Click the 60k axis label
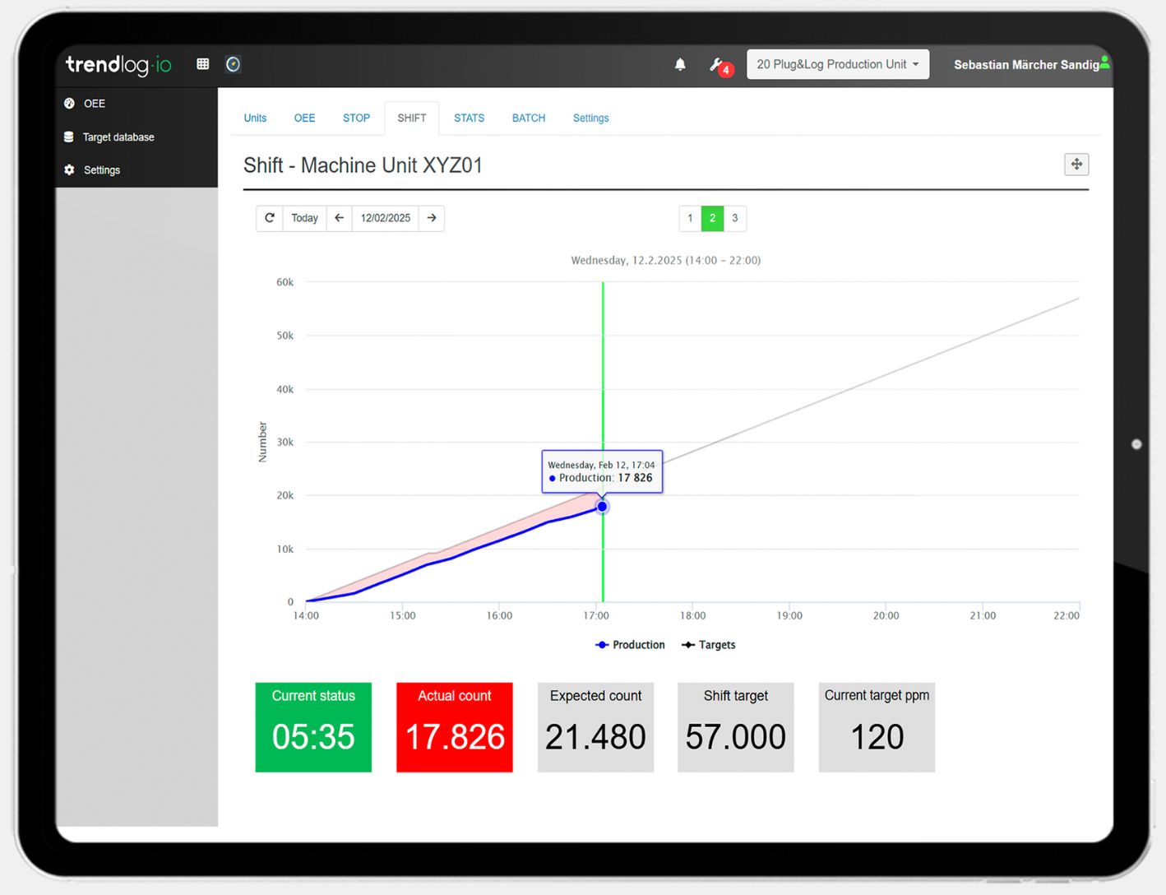This screenshot has width=1166, height=895. [285, 282]
